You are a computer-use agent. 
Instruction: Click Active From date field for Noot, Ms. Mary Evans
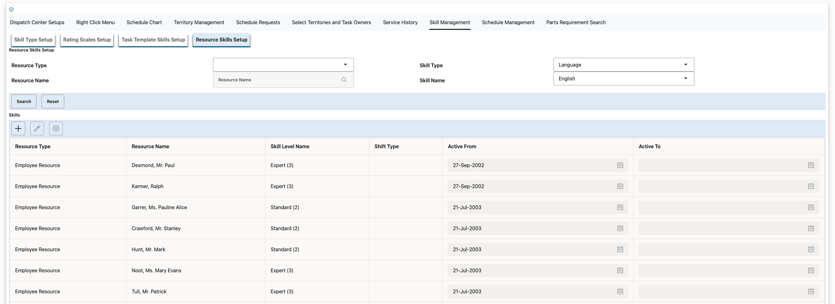tap(538, 270)
